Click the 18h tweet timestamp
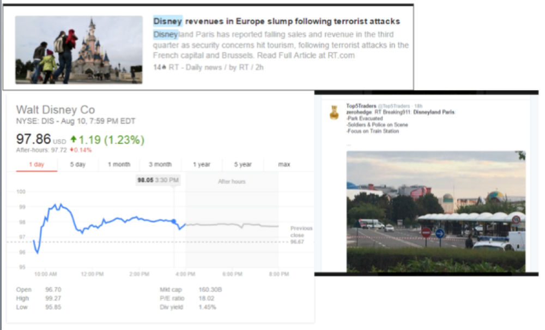The height and width of the screenshot is (330, 545). point(419,106)
